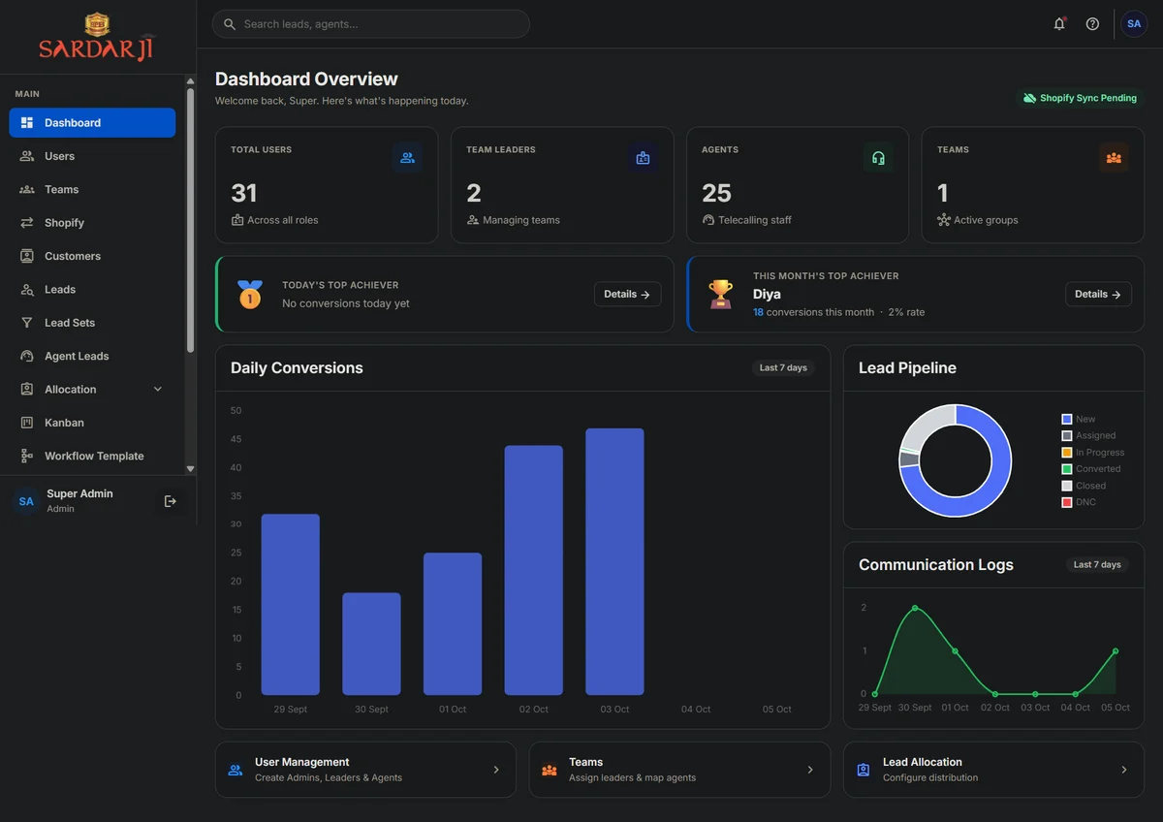Viewport: 1163px width, 822px height.
Task: Click the 02 Oct conversions bar
Action: pyautogui.click(x=533, y=570)
